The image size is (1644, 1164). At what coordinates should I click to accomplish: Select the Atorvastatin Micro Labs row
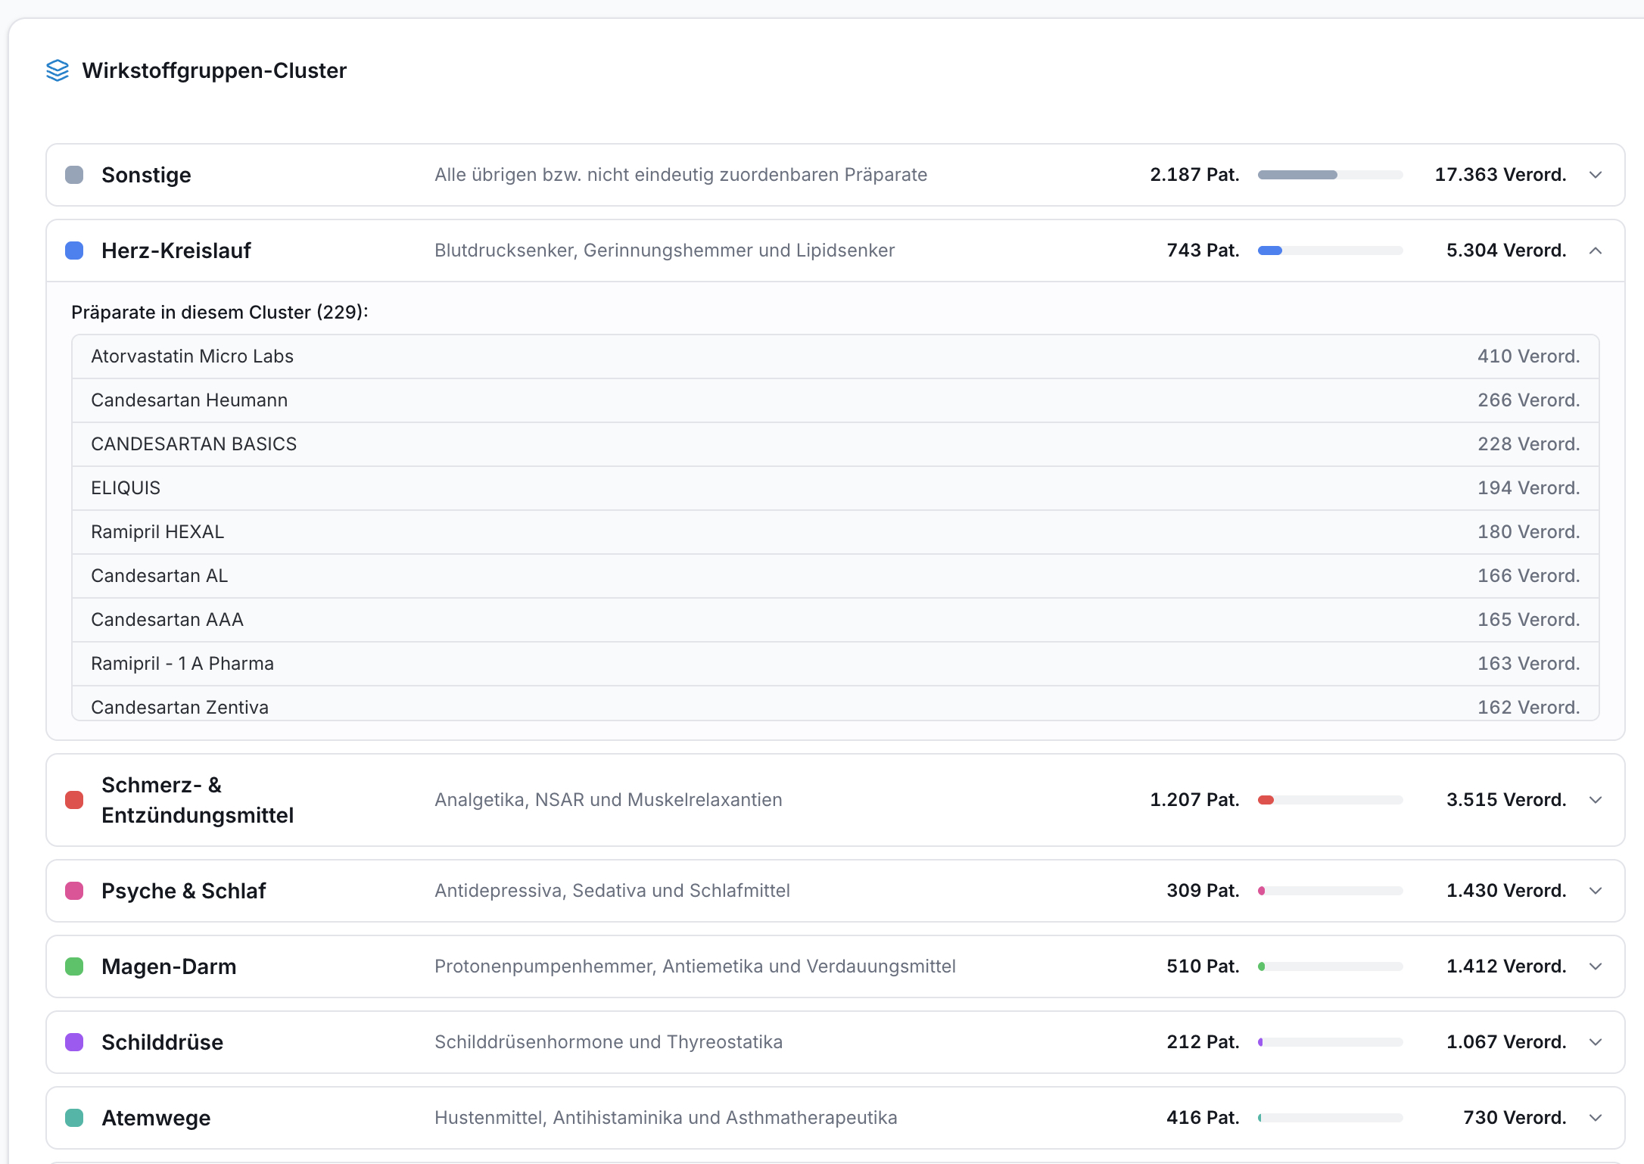[x=835, y=356]
